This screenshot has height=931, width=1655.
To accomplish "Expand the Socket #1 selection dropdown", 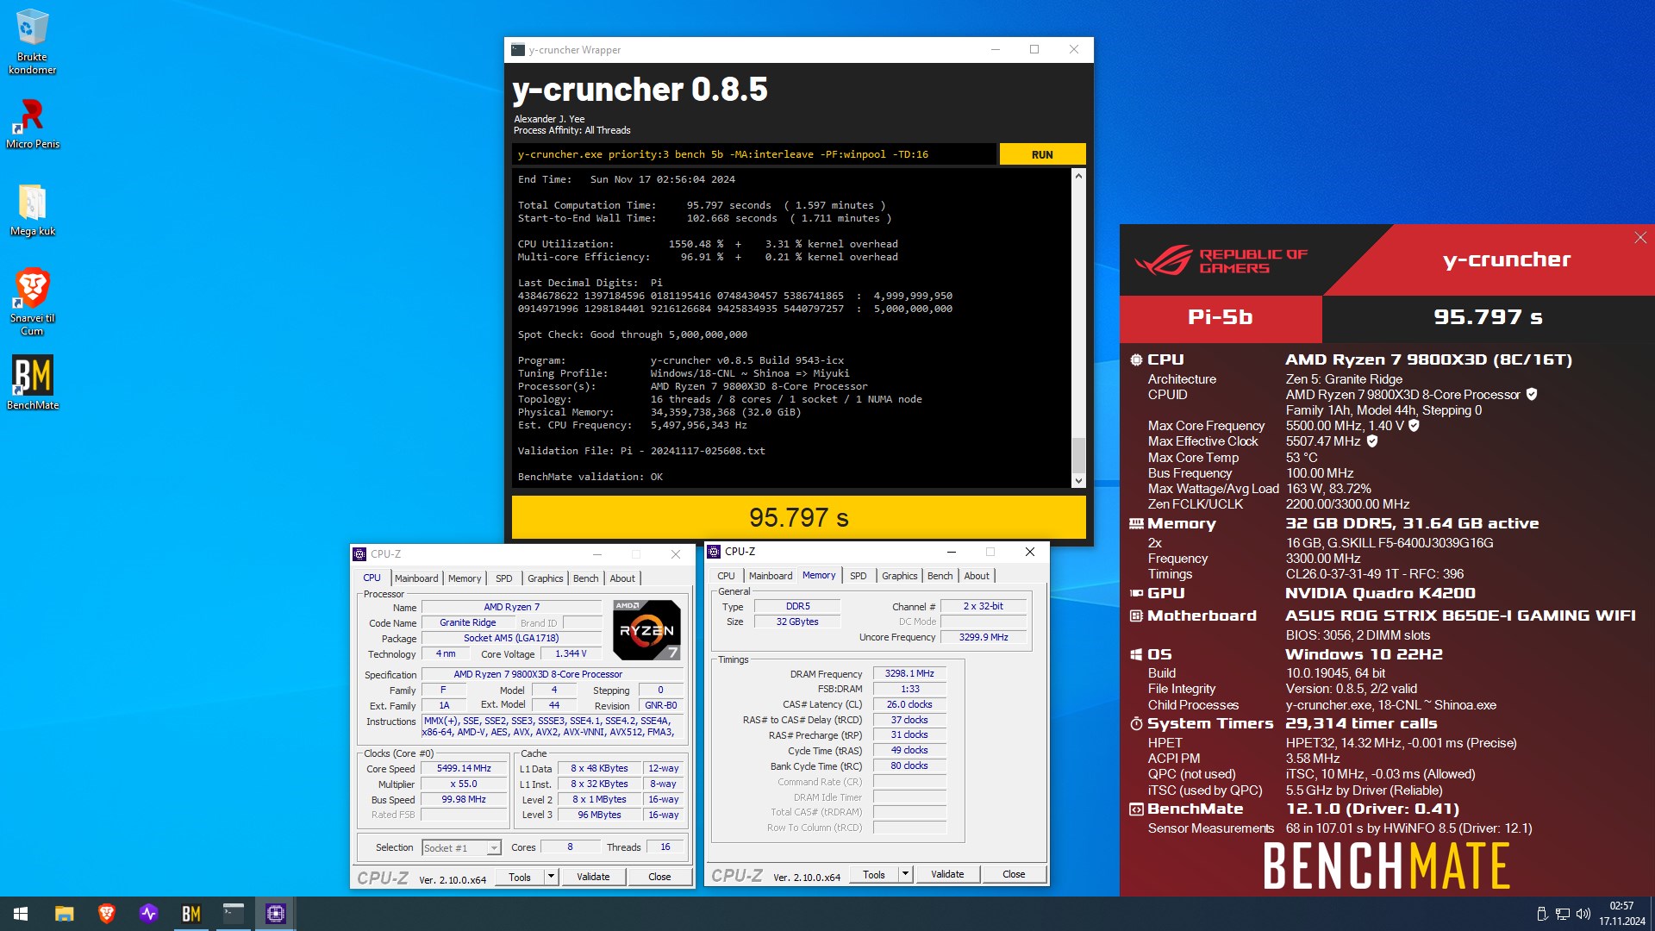I will pyautogui.click(x=494, y=848).
